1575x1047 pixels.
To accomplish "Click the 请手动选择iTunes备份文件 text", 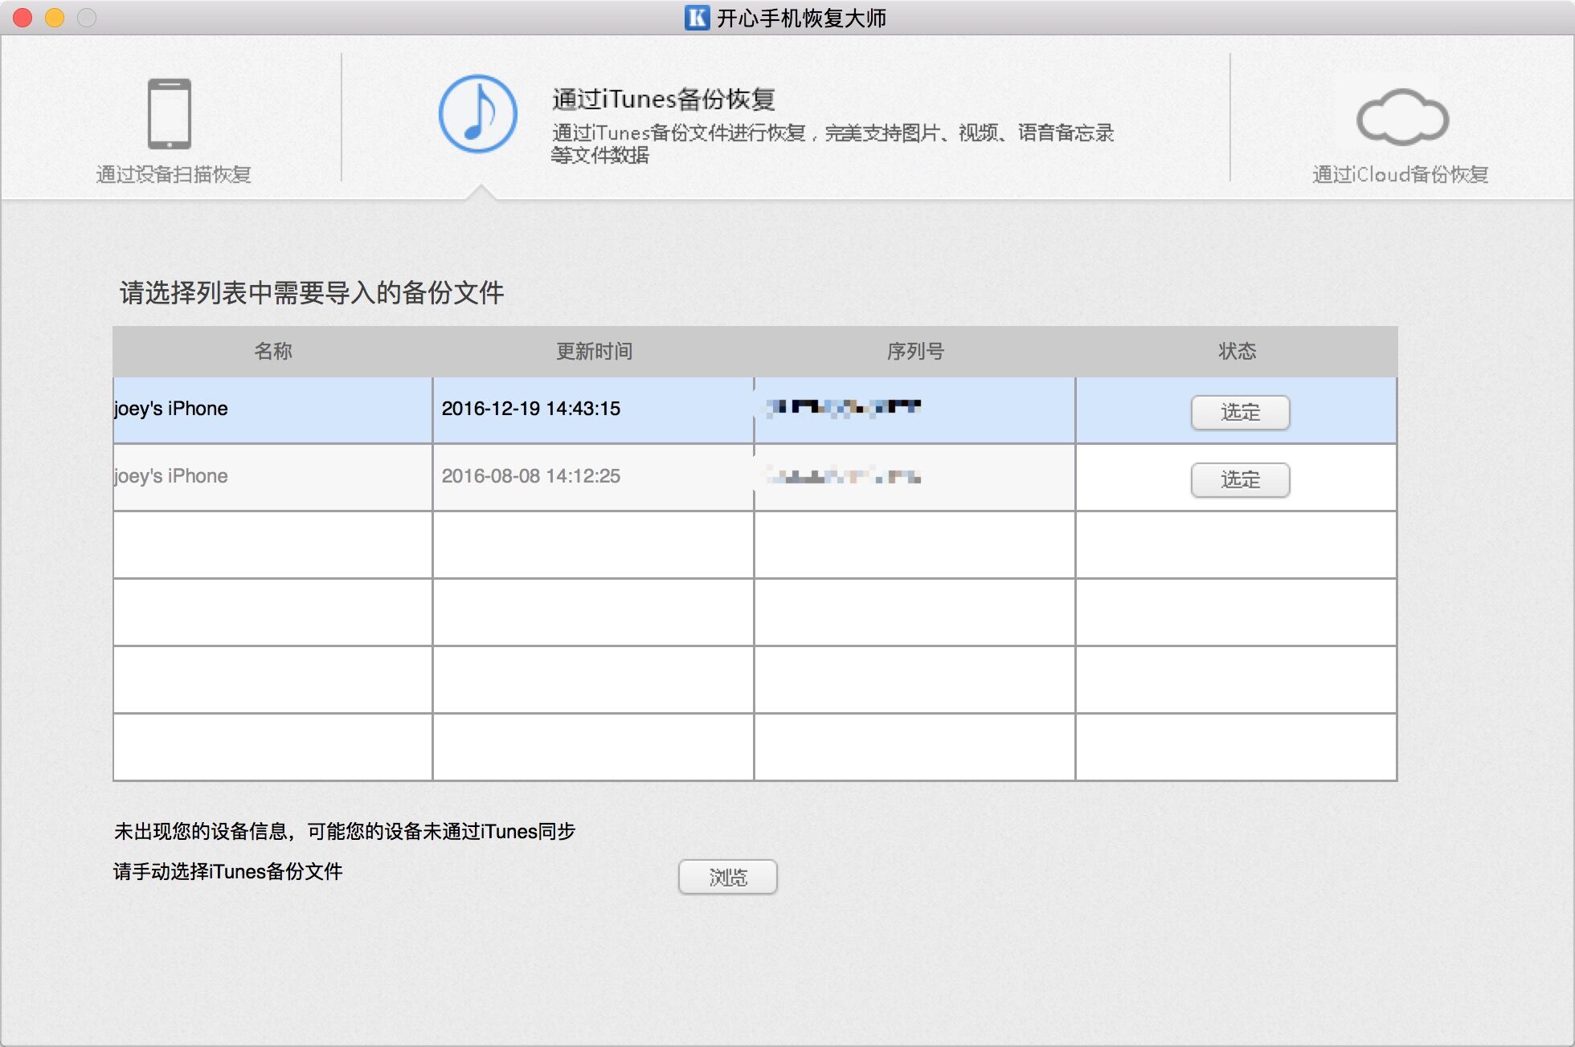I will click(x=228, y=871).
